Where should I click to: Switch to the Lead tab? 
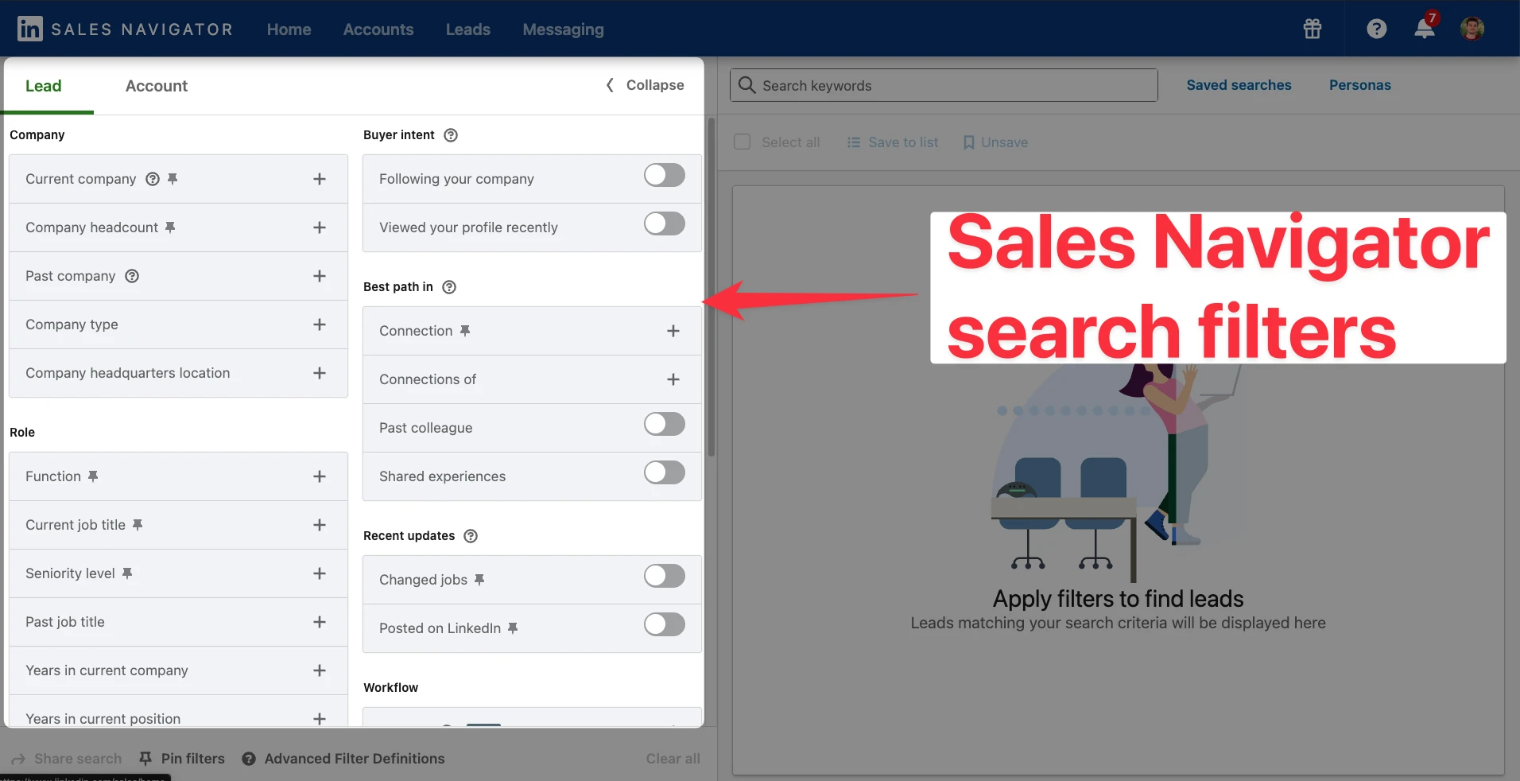click(x=43, y=86)
